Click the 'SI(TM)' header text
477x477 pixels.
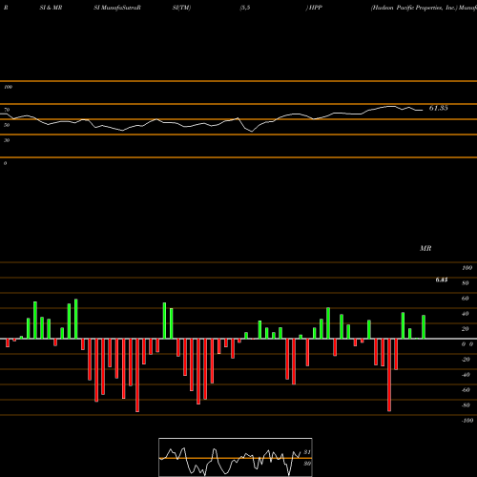pos(181,8)
